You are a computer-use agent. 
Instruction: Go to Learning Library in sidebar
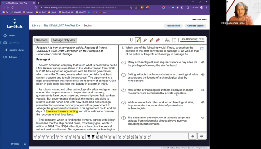(x=16, y=50)
